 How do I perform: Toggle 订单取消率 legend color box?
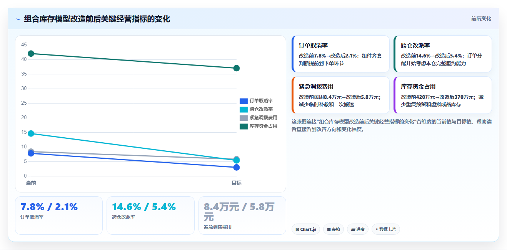tap(243, 101)
